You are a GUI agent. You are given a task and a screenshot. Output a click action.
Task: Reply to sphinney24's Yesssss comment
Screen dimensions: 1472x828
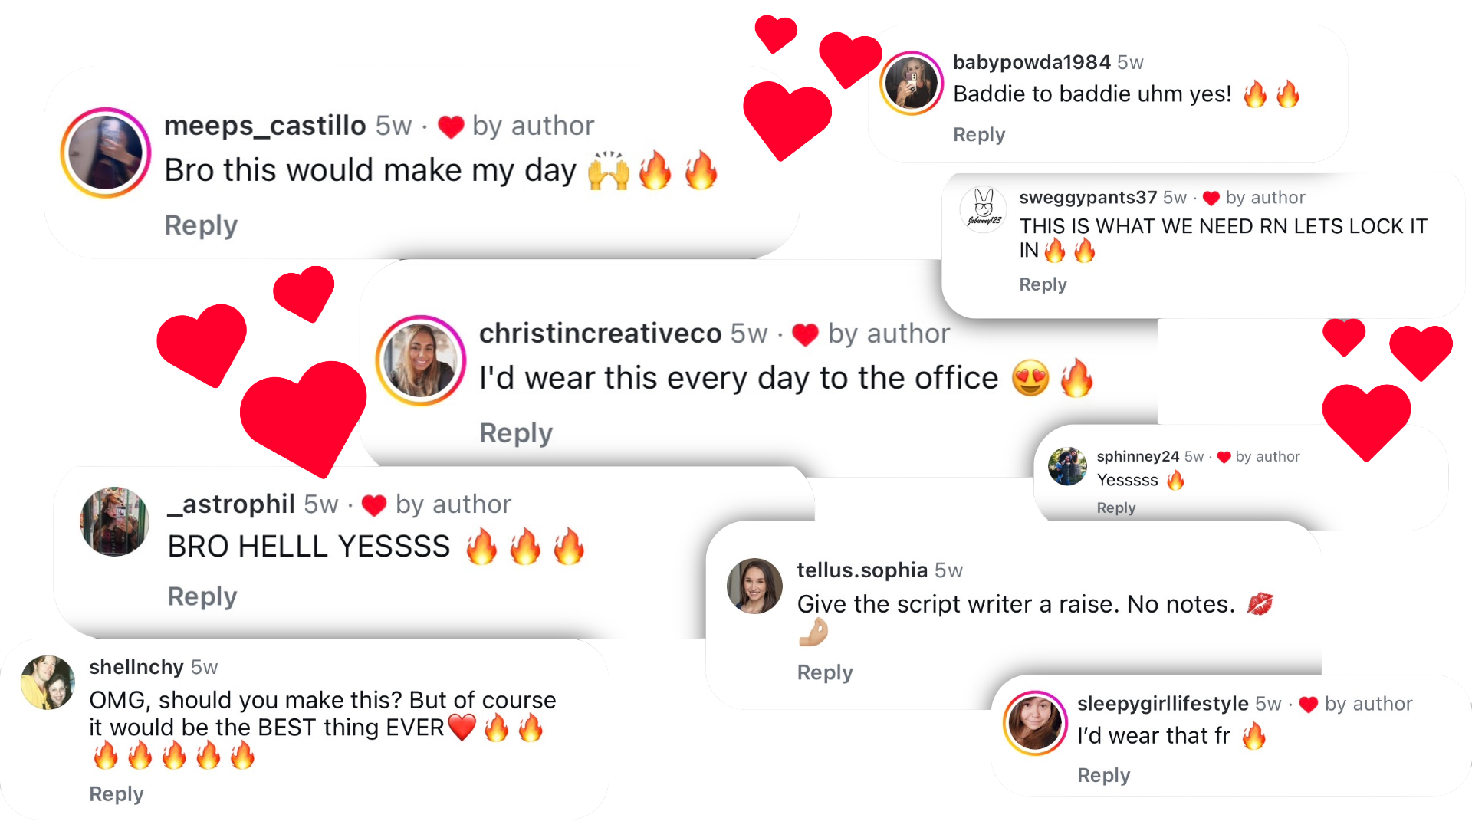(x=1116, y=508)
